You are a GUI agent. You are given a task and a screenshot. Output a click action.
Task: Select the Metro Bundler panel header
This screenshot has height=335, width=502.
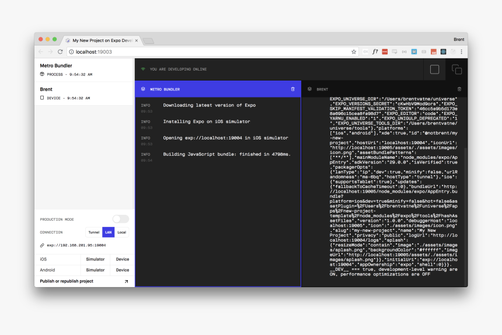[218, 89]
